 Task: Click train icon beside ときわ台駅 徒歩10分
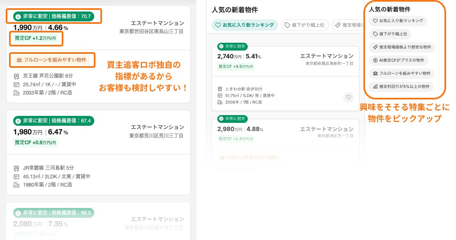click(x=220, y=89)
